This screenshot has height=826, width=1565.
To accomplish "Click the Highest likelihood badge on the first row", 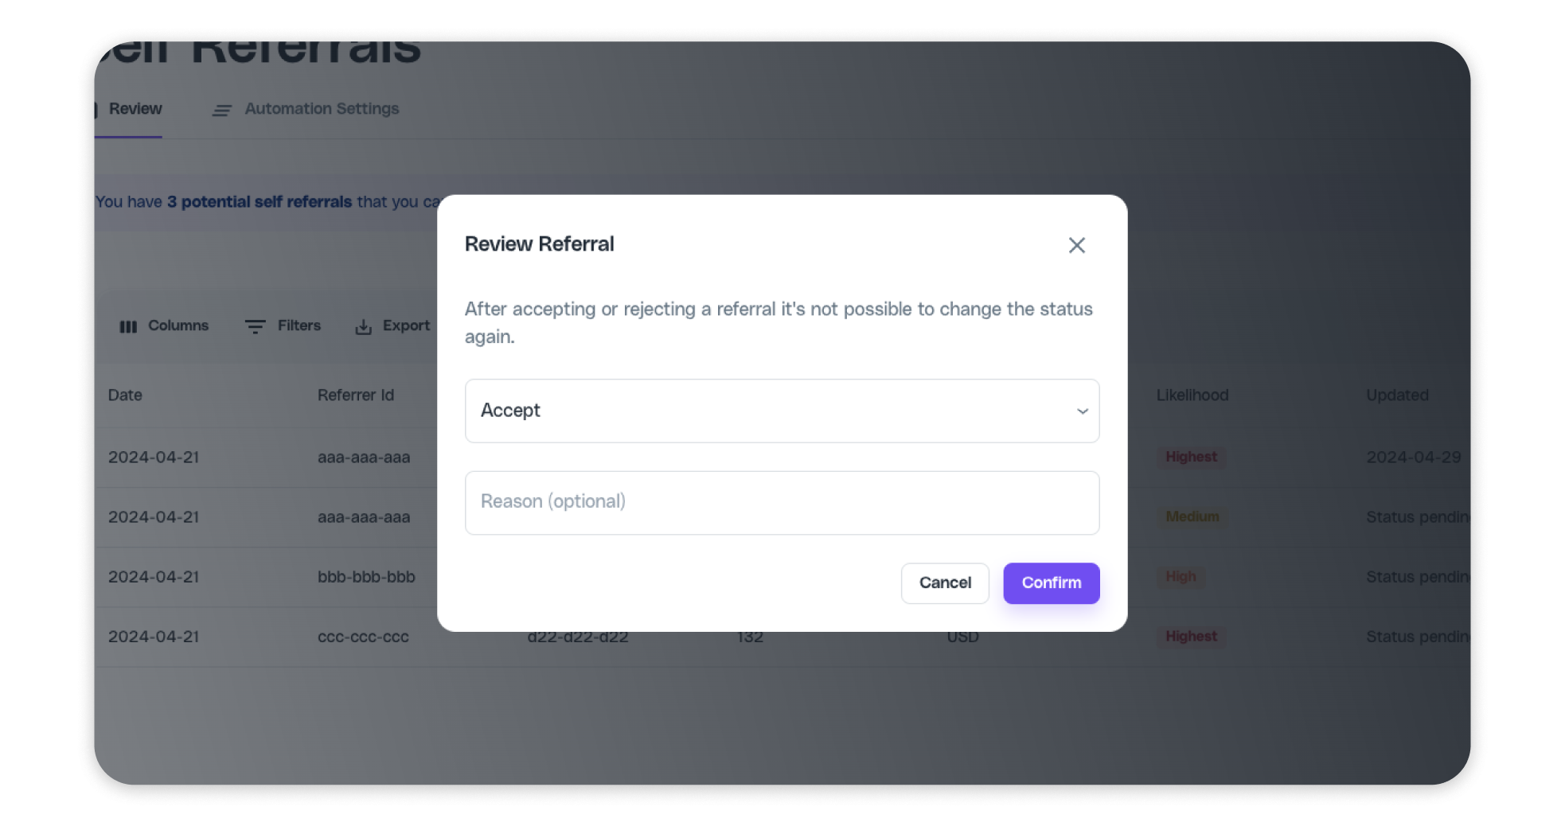I will 1191,457.
